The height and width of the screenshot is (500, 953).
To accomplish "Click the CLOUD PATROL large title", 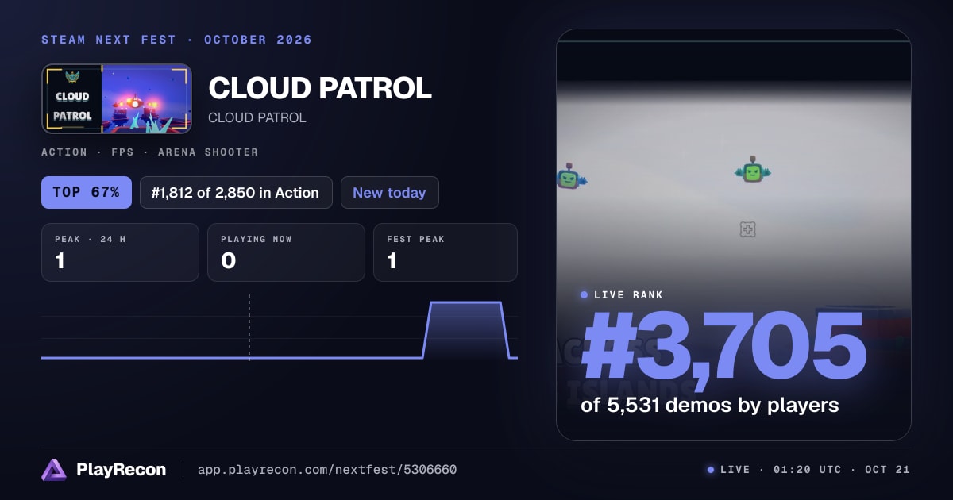I will (x=320, y=88).
